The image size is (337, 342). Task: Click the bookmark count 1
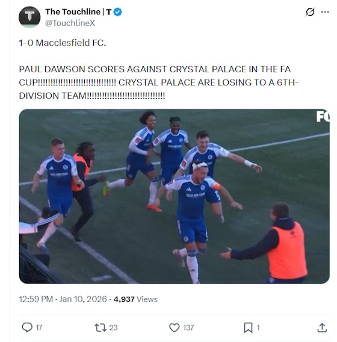(x=258, y=328)
